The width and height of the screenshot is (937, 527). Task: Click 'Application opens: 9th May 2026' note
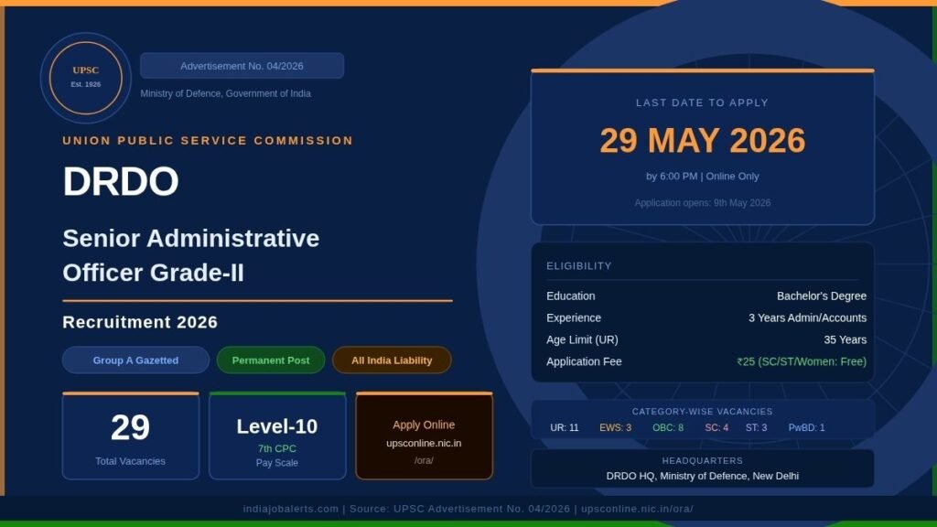pyautogui.click(x=703, y=203)
